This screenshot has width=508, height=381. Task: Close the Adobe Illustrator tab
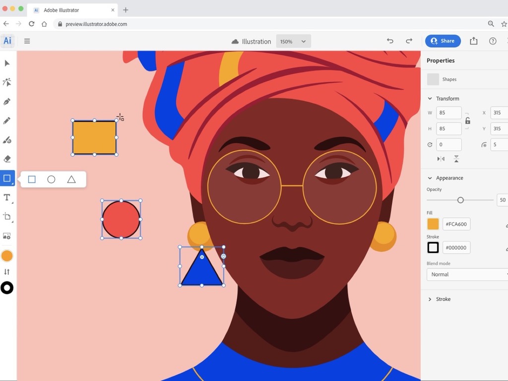tap(113, 10)
